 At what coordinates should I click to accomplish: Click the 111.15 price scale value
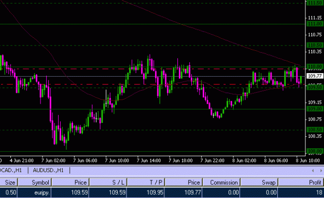pyautogui.click(x=315, y=18)
